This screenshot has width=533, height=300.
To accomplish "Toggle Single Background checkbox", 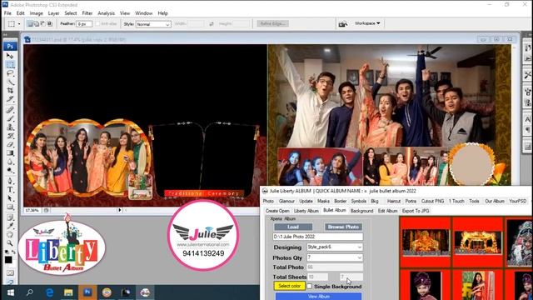I will tap(309, 287).
